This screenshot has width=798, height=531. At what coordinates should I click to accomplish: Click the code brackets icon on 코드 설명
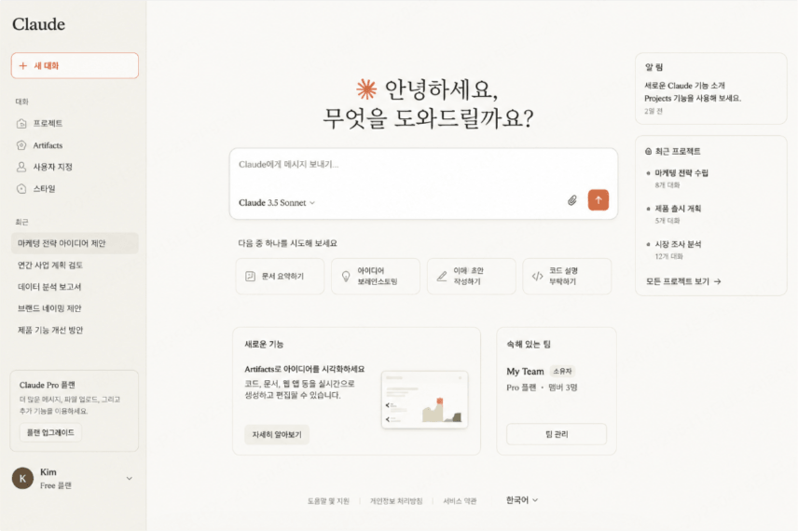[x=537, y=276]
